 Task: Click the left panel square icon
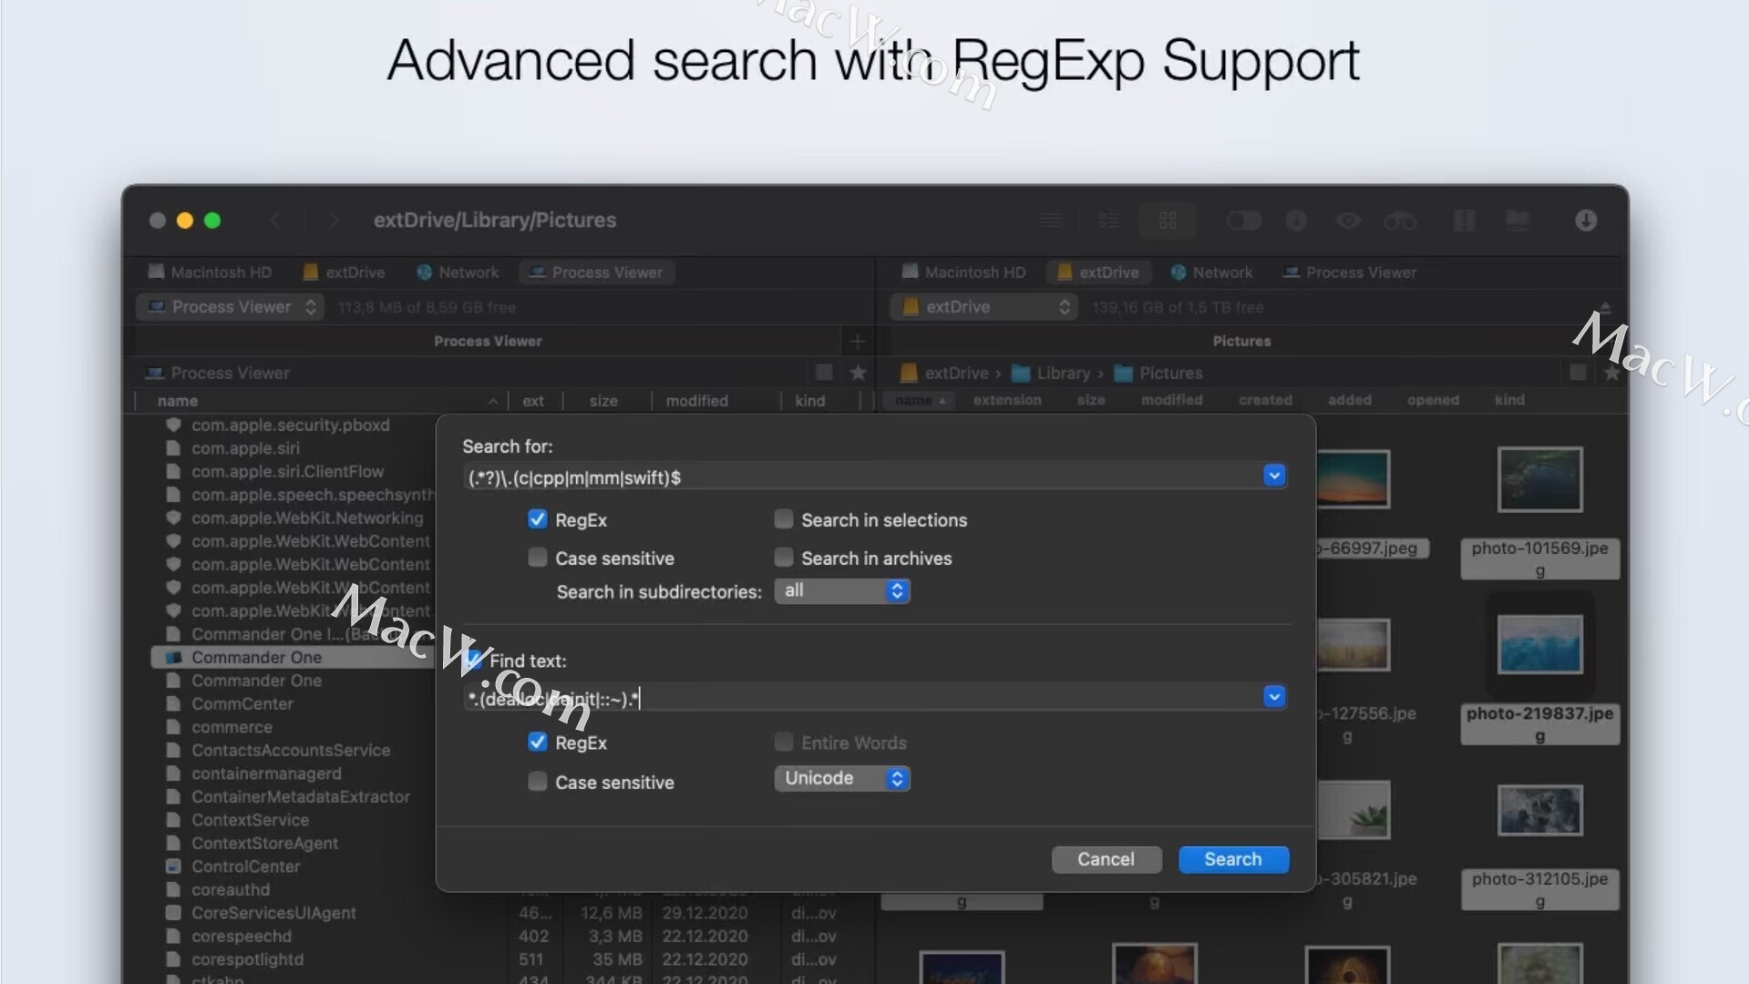(824, 373)
